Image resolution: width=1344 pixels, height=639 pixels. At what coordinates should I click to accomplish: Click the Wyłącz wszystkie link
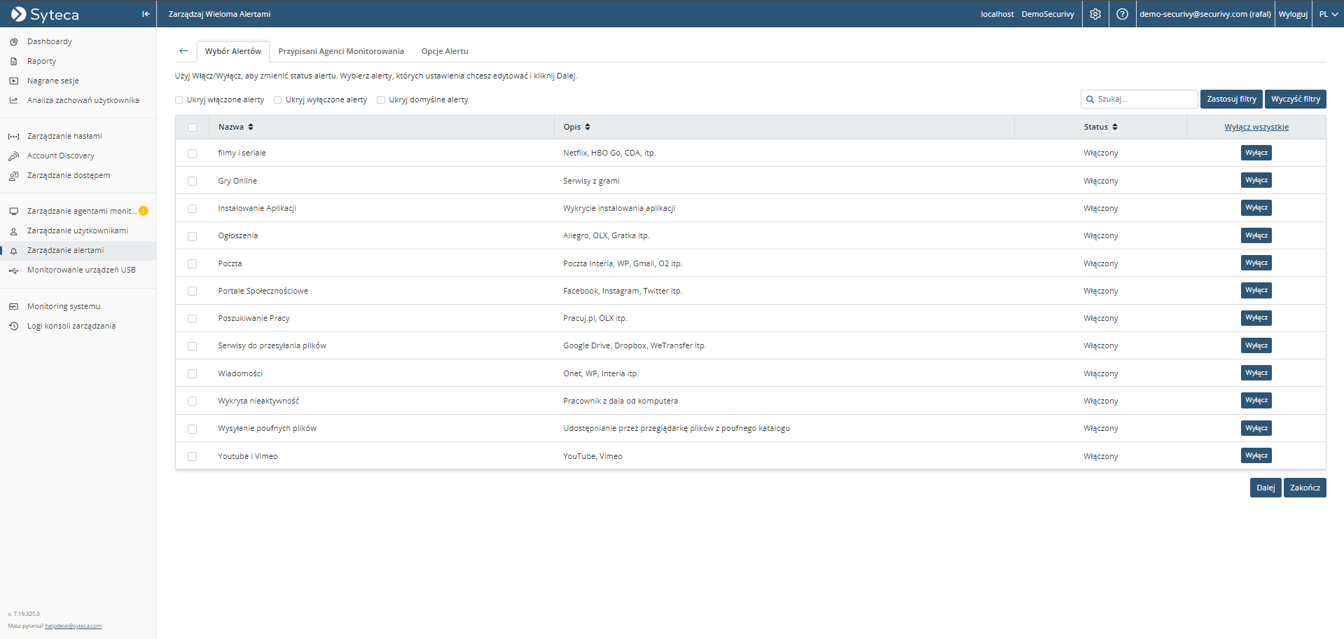[1256, 128]
